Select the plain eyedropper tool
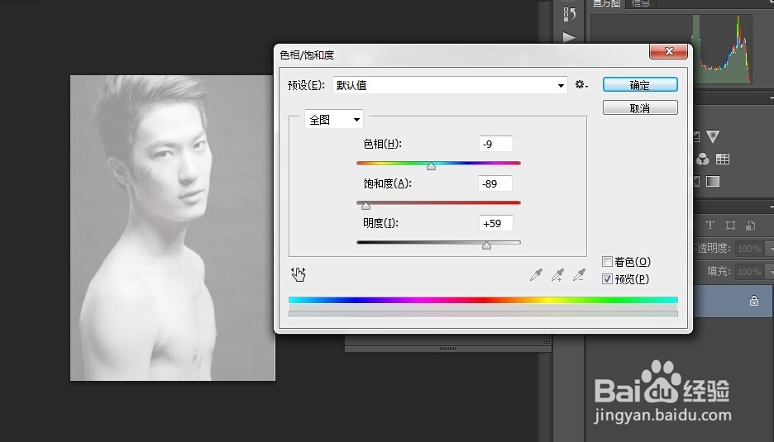 [536, 275]
